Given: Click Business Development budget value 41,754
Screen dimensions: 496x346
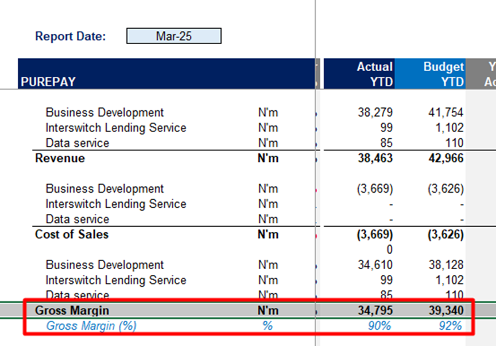Looking at the screenshot, I should (x=445, y=112).
